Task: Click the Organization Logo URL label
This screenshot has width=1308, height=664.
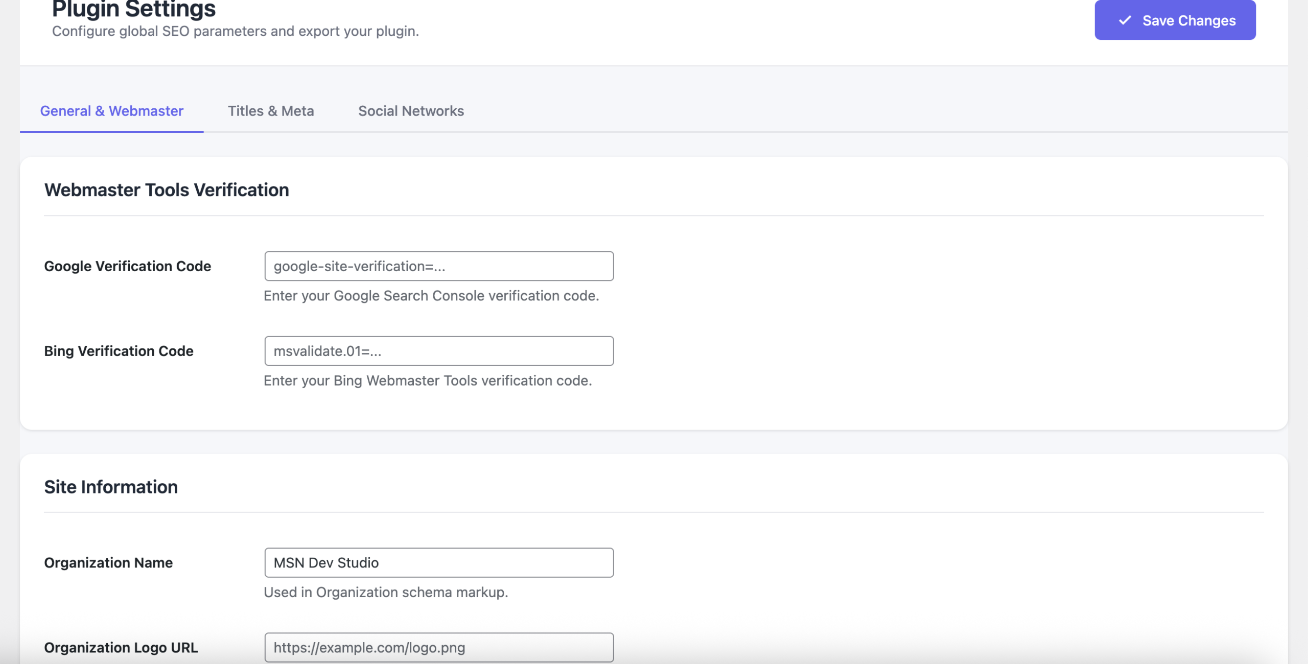Action: tap(121, 647)
